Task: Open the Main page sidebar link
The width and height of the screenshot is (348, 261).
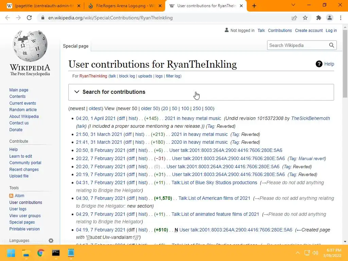Action: pos(19,90)
